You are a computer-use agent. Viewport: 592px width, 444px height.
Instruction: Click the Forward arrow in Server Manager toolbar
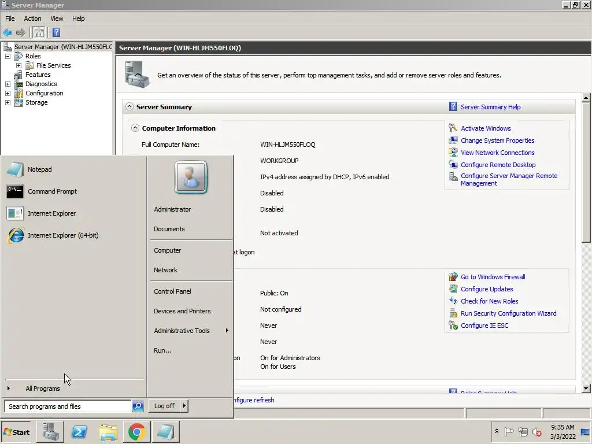pos(21,33)
